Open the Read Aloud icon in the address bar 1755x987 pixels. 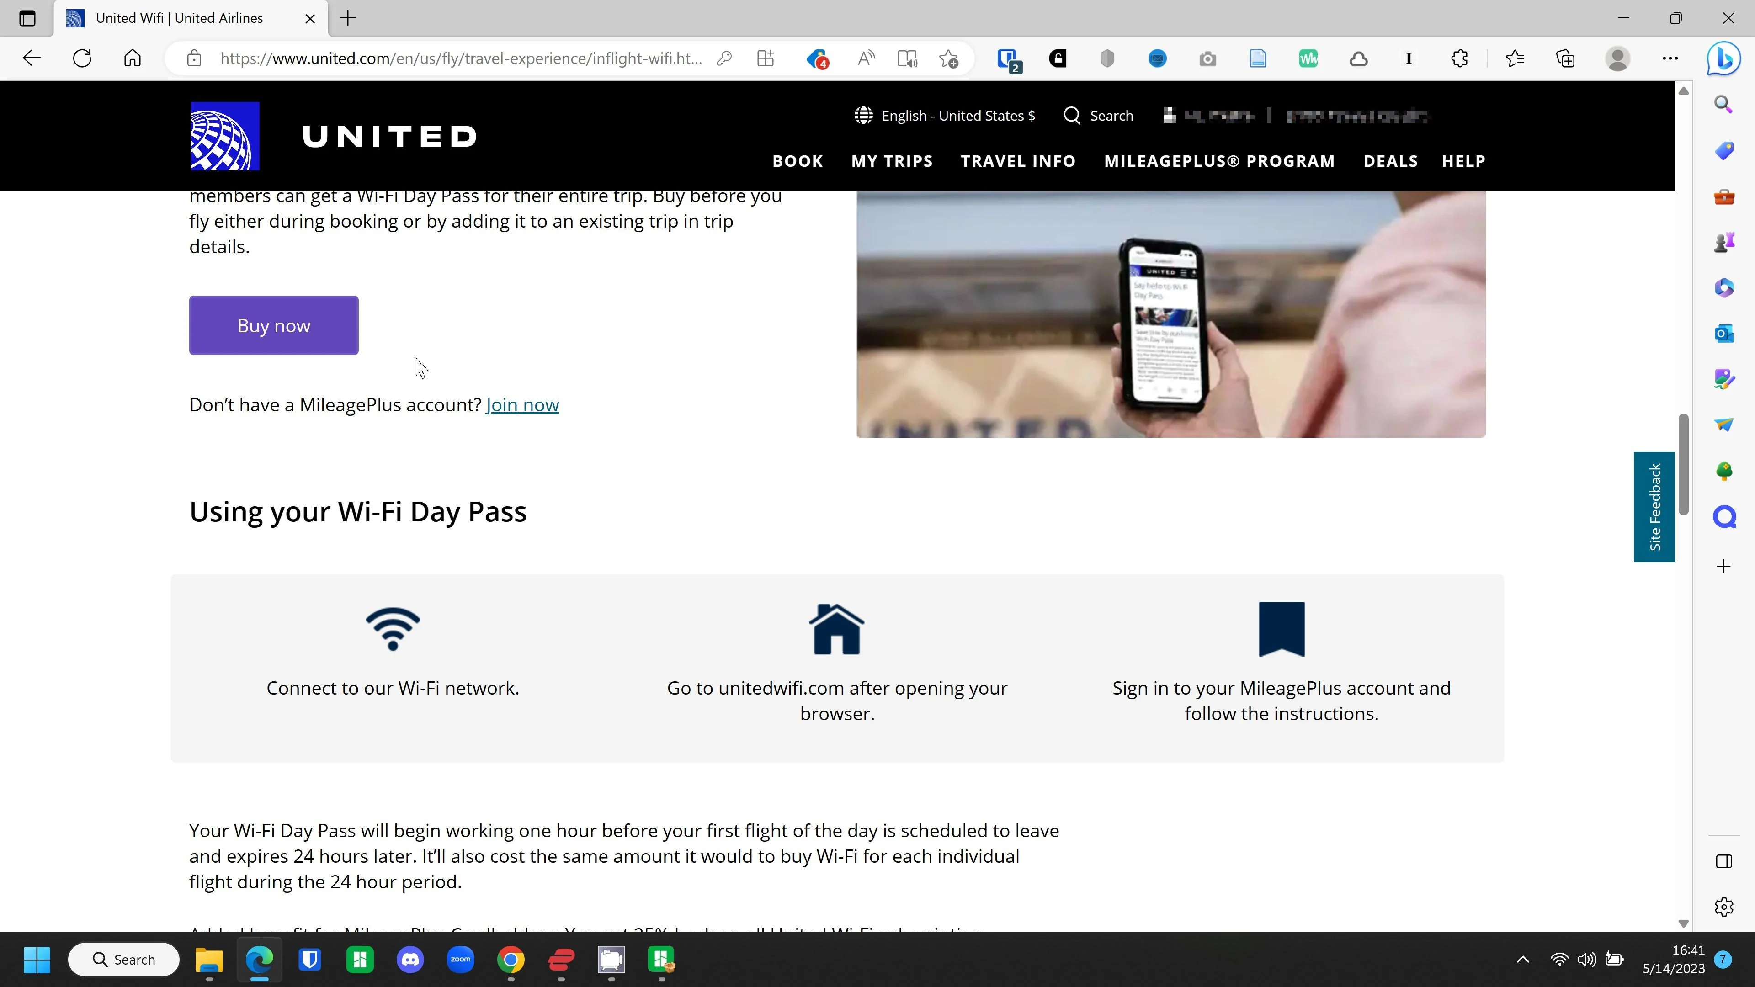[866, 58]
